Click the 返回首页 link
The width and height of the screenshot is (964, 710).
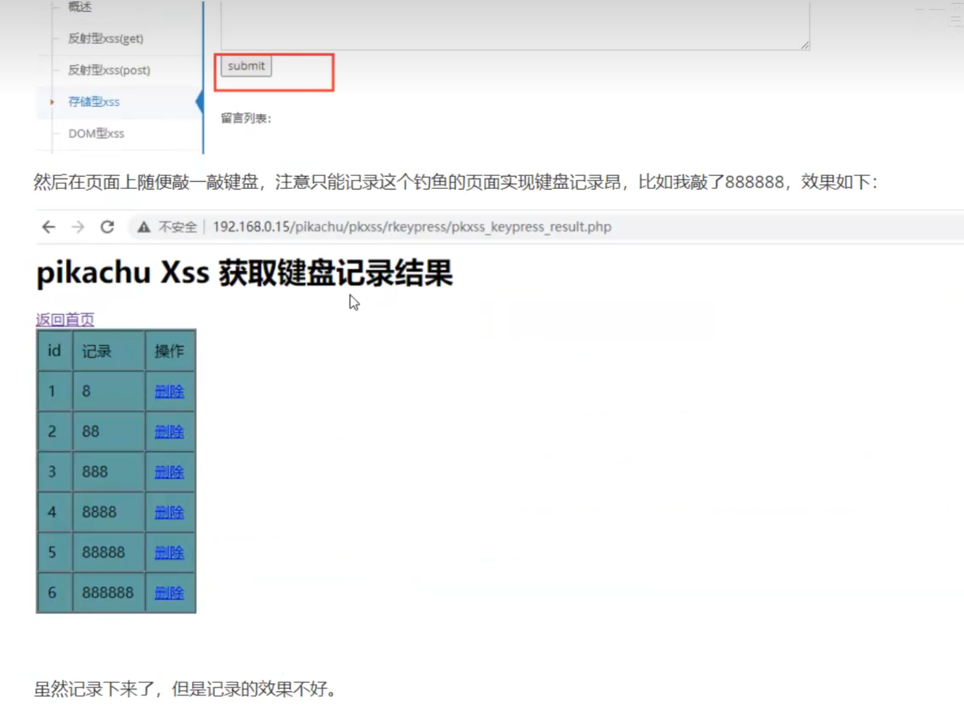coord(65,320)
